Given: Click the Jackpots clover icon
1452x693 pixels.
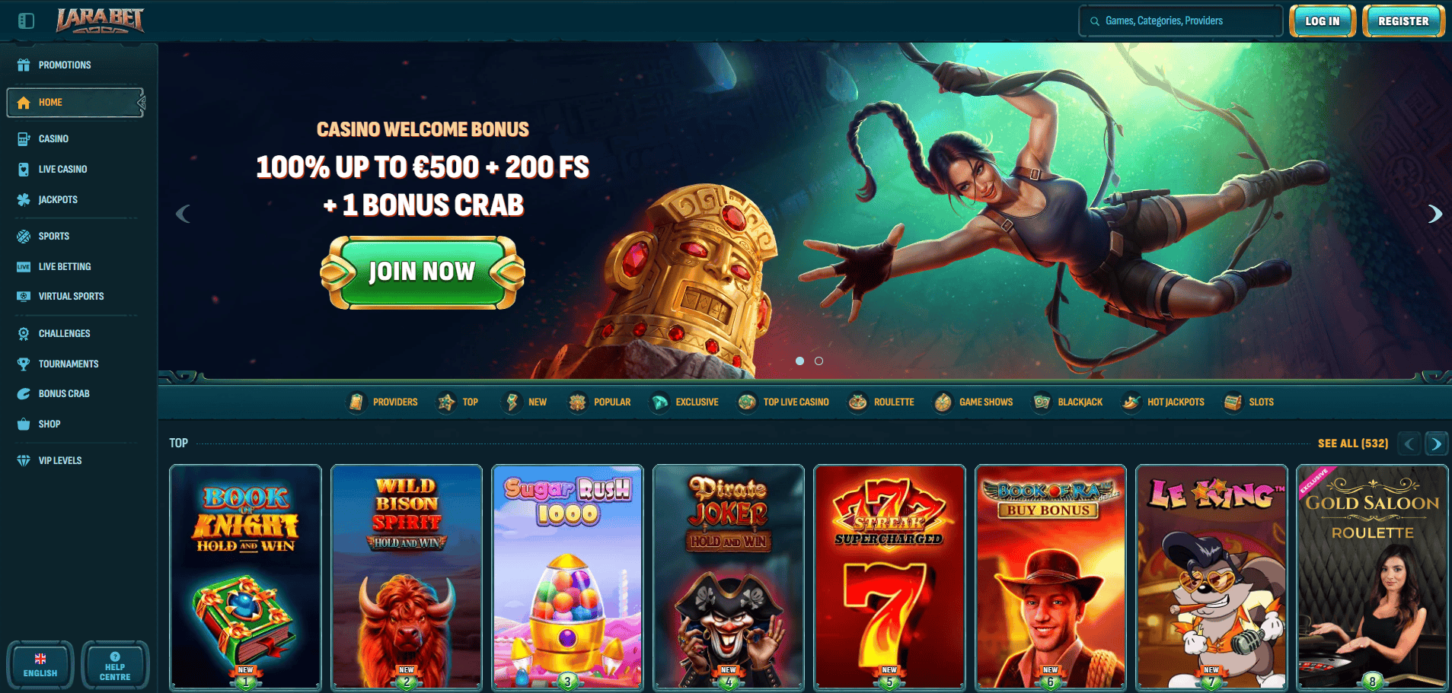Looking at the screenshot, I should pyautogui.click(x=24, y=199).
